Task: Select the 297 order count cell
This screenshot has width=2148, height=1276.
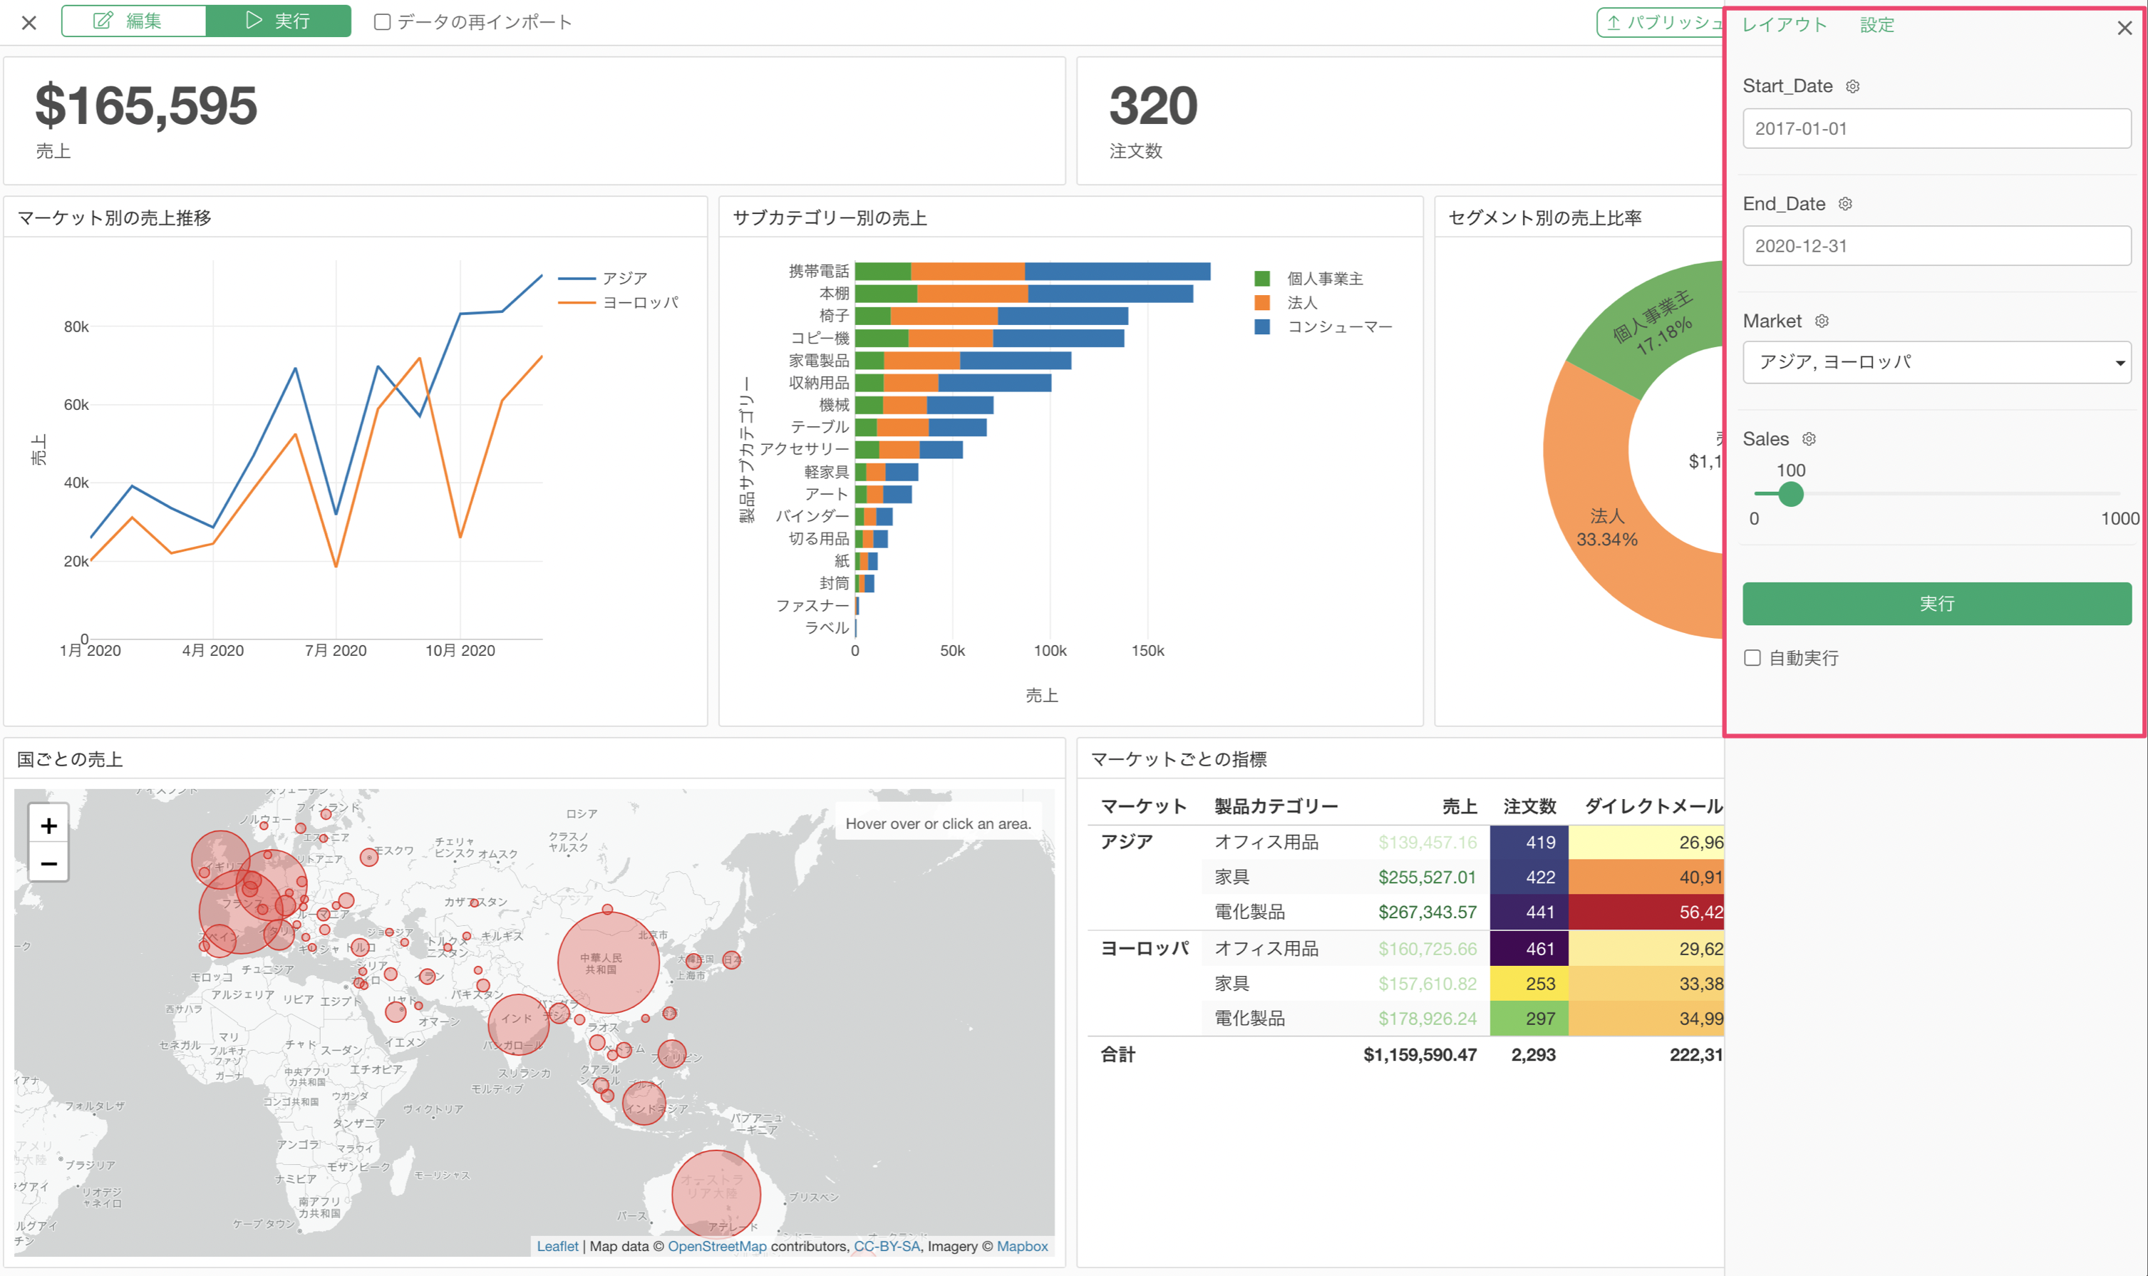Action: coord(1529,1018)
